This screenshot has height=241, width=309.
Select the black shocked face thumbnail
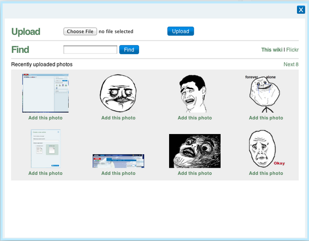click(x=195, y=151)
